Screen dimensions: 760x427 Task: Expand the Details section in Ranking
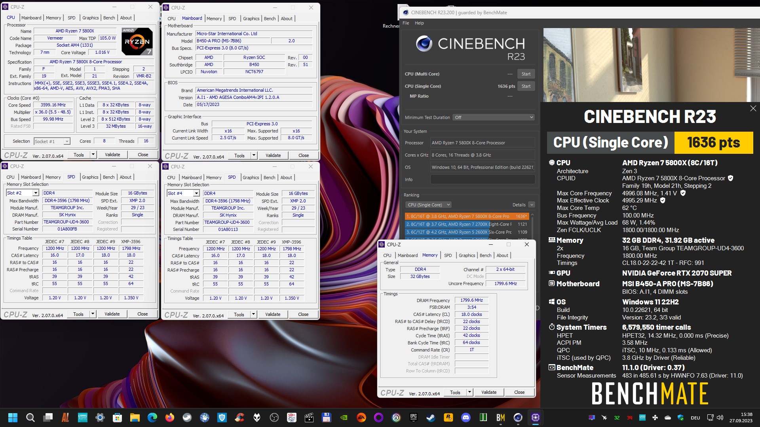[532, 205]
